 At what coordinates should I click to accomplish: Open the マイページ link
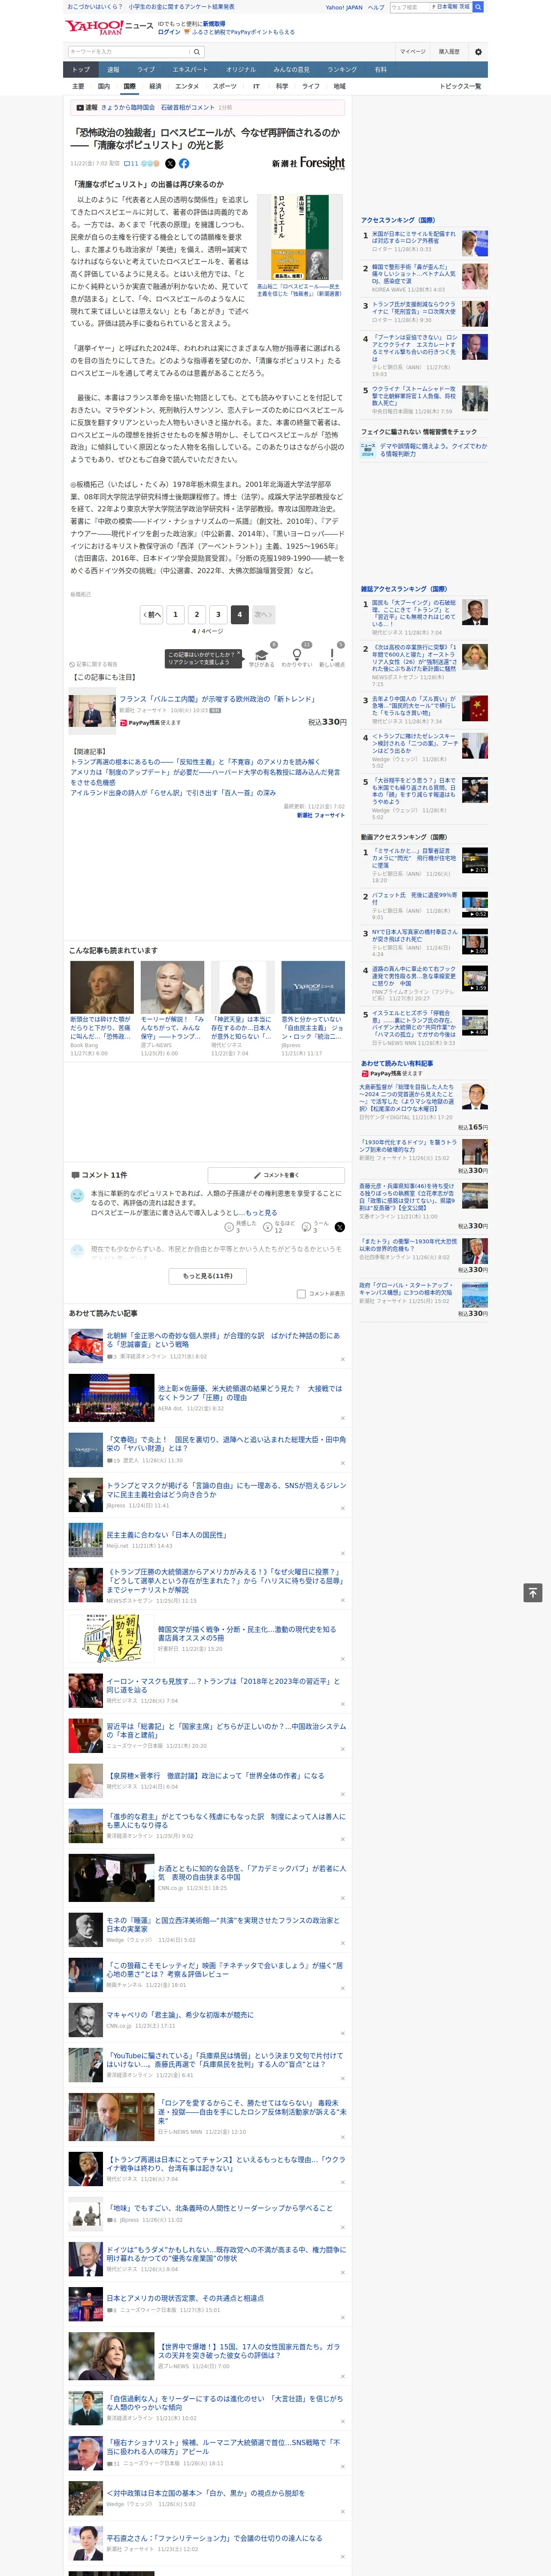[x=413, y=52]
